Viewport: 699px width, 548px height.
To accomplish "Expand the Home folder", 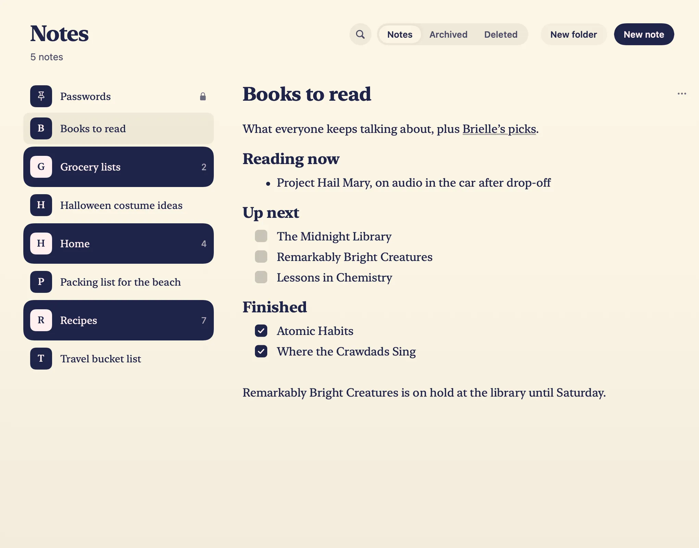I will (x=119, y=244).
